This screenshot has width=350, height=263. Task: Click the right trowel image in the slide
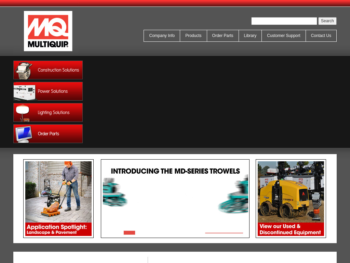(x=233, y=194)
